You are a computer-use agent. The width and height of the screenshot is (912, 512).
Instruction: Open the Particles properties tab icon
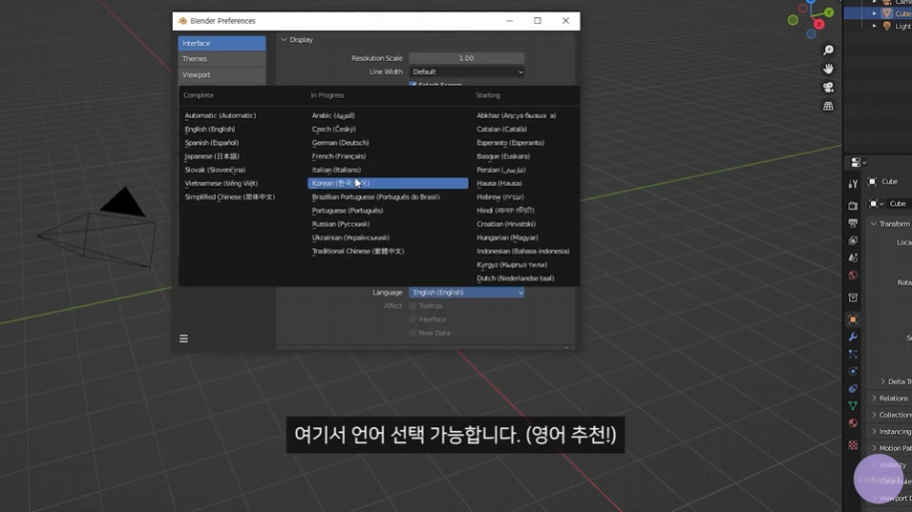coord(853,354)
